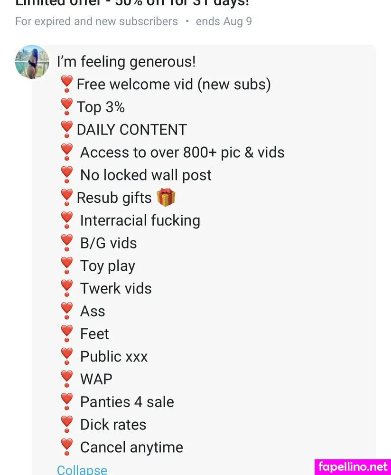This screenshot has height=475, width=391.
Task: Click heart icon beside Feet
Action: [x=67, y=333]
